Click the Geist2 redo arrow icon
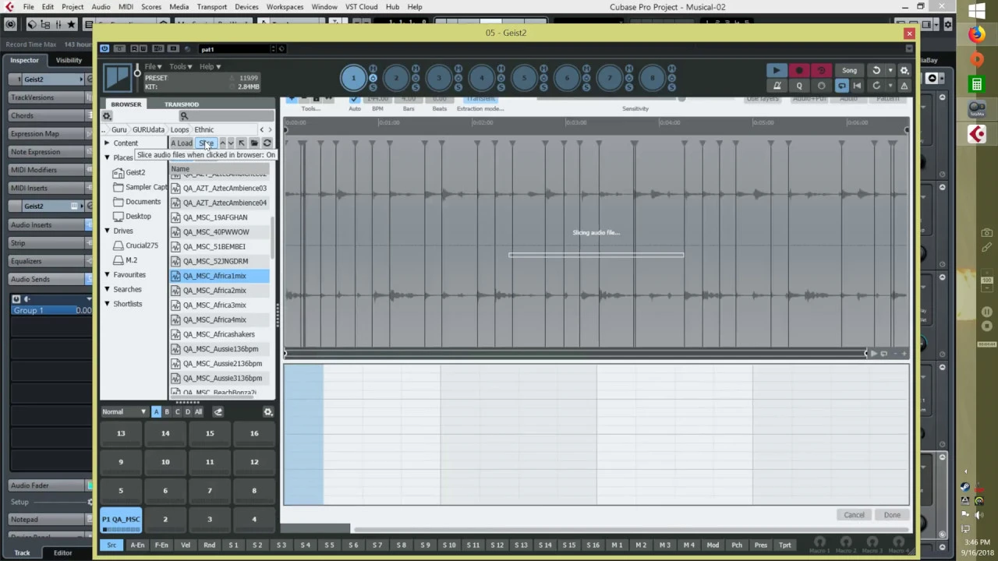Image resolution: width=998 pixels, height=561 pixels. coord(876,86)
